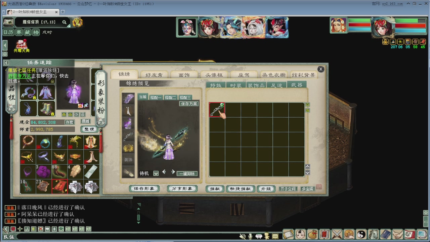Click the 保存形象 button

(144, 189)
